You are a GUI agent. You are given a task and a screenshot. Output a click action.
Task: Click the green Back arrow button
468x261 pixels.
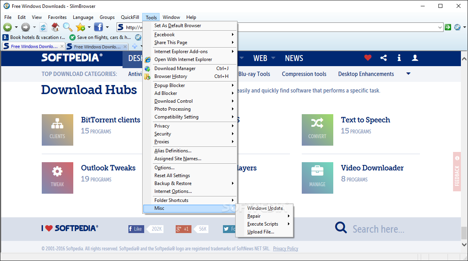point(7,27)
